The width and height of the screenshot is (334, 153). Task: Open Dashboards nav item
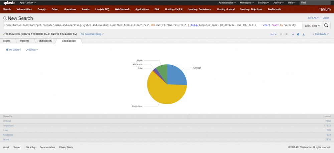click(x=274, y=9)
